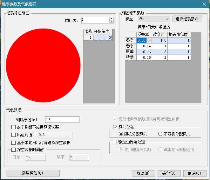Cancel with the 取消(C) button
This screenshot has width=210, height=180.
[x=194, y=173]
